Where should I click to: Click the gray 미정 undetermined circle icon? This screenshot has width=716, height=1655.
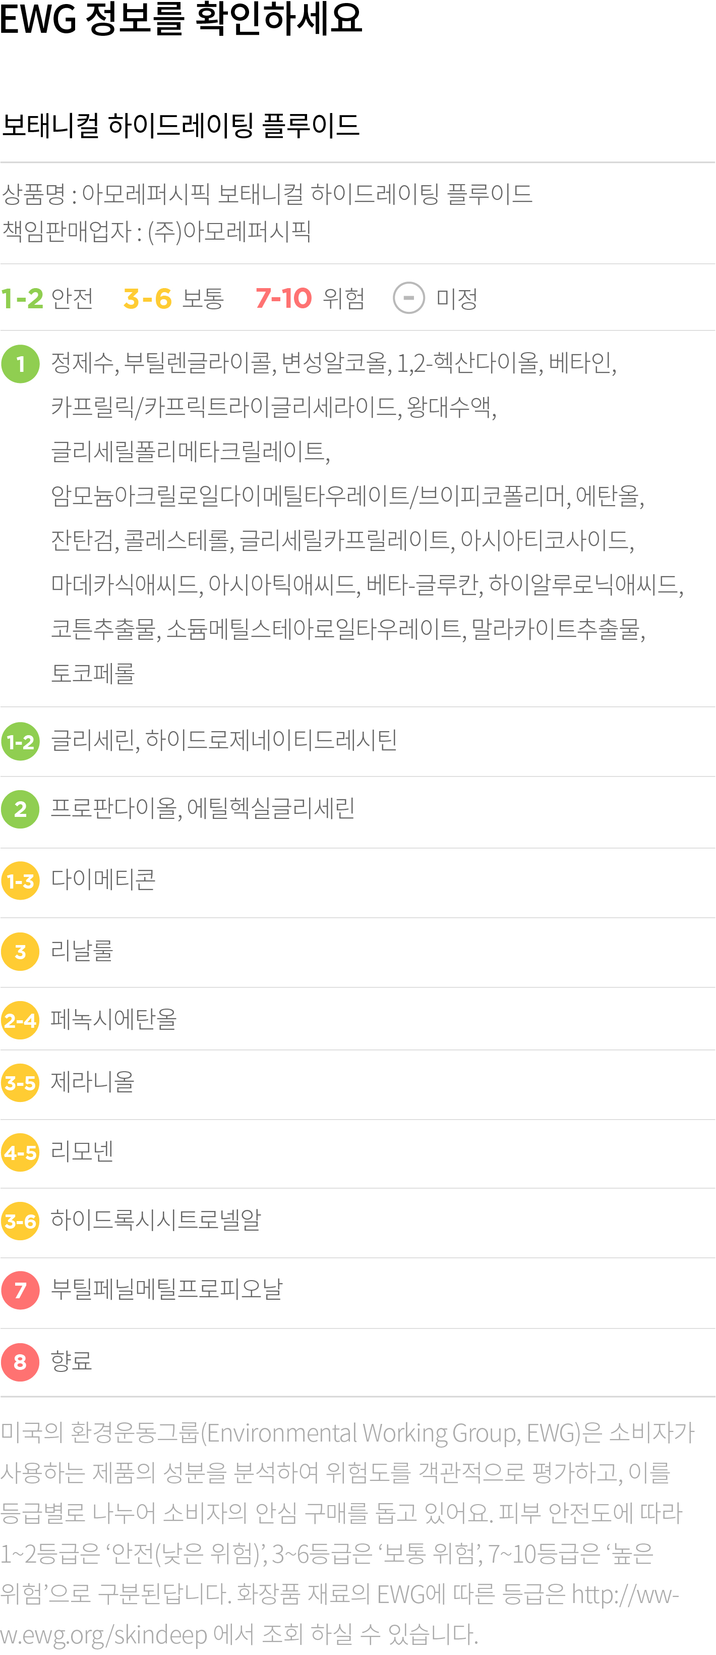(409, 298)
